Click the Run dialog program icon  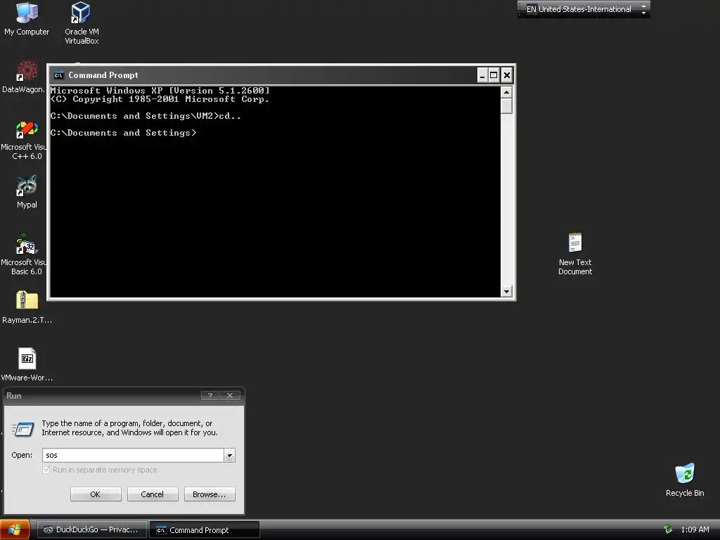click(x=23, y=429)
